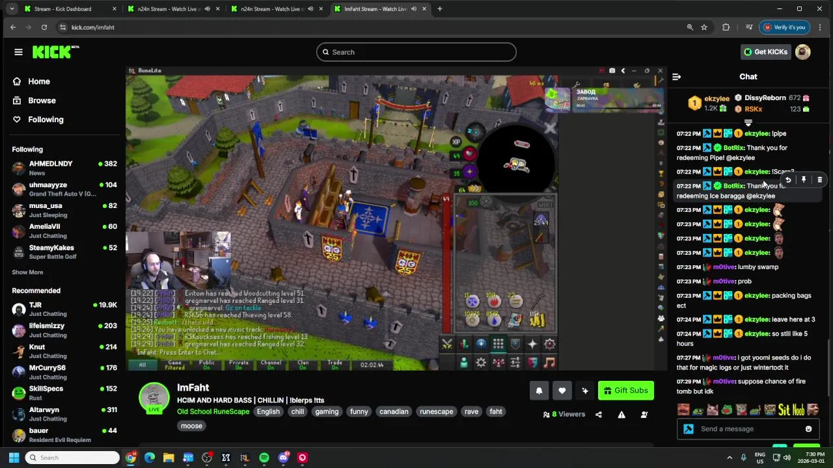Expand Show More under Following
The height and width of the screenshot is (468, 833).
(x=27, y=272)
